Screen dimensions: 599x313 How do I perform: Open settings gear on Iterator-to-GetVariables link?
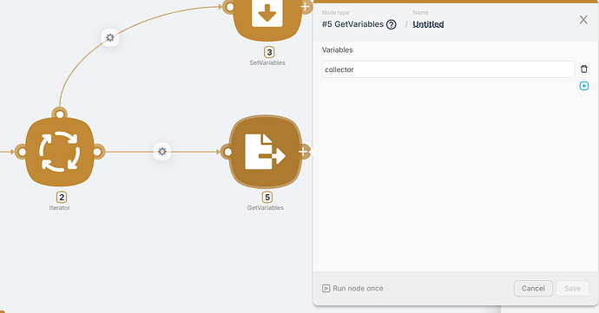pos(162,152)
